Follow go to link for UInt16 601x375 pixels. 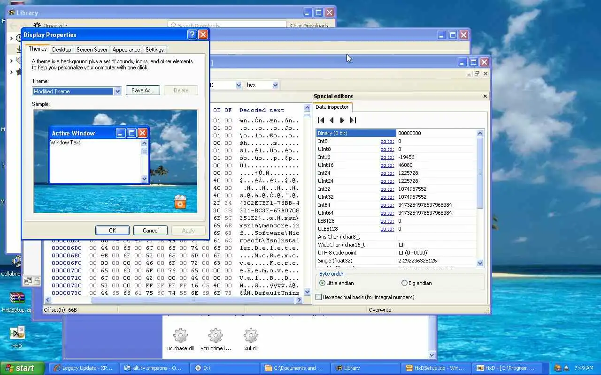pyautogui.click(x=387, y=165)
